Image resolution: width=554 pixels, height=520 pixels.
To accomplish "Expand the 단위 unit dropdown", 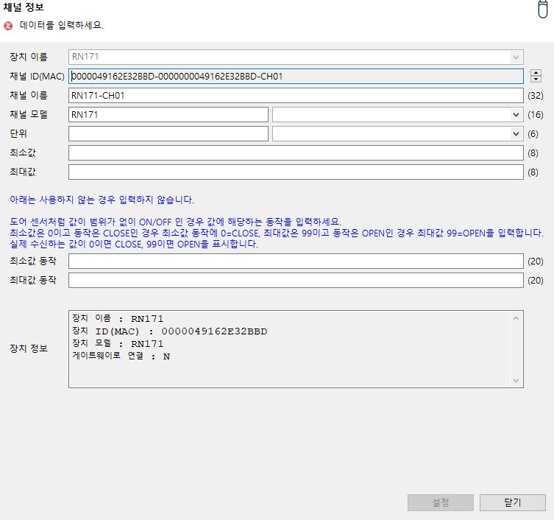I will point(516,134).
